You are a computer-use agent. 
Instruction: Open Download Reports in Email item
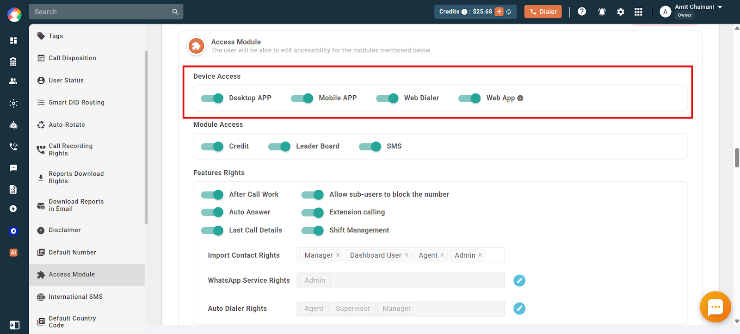click(86, 205)
